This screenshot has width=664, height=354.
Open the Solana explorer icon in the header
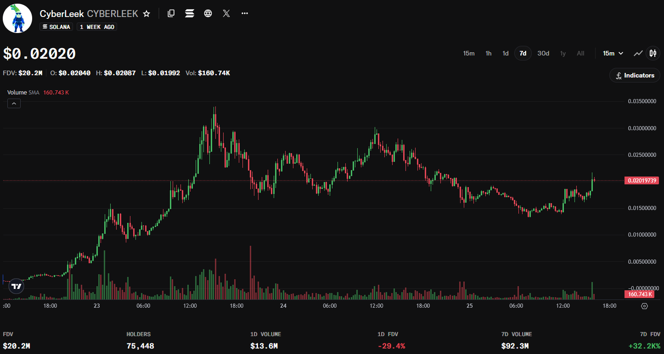click(x=190, y=14)
